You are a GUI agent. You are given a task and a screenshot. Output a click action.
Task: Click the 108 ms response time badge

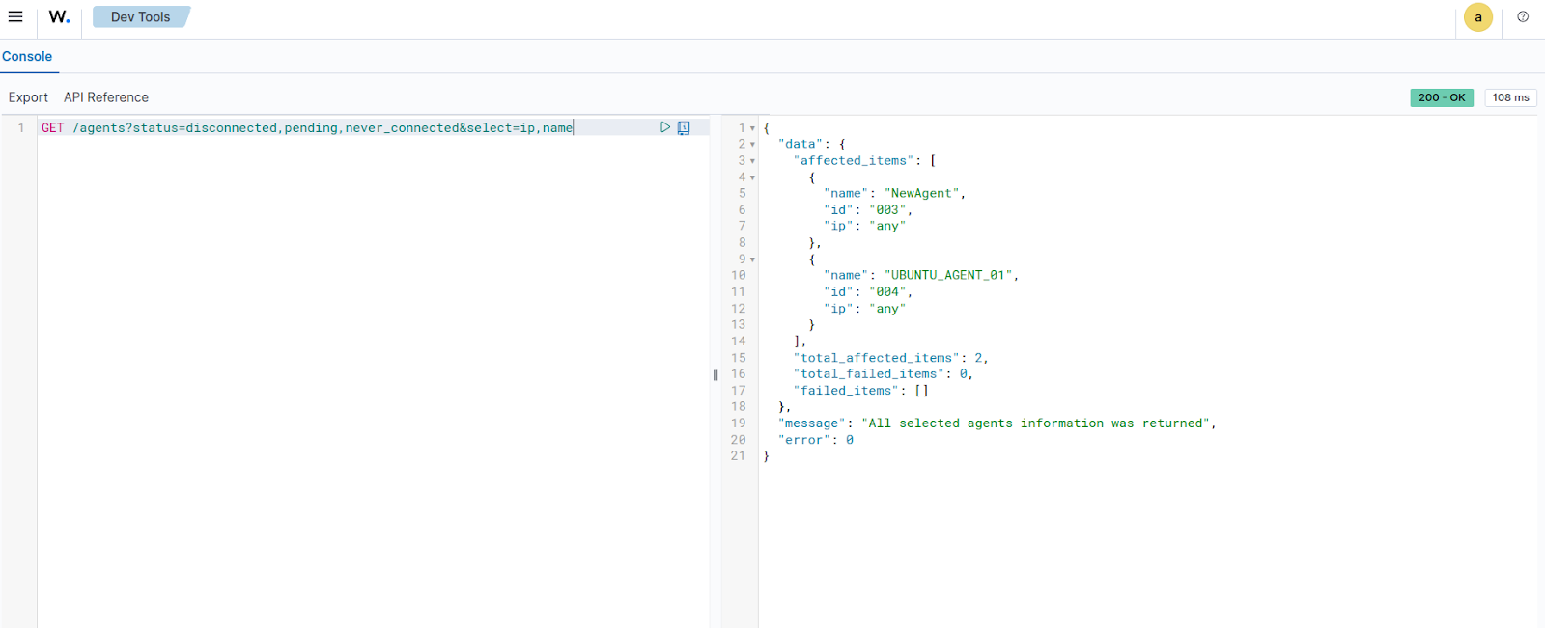pos(1510,97)
